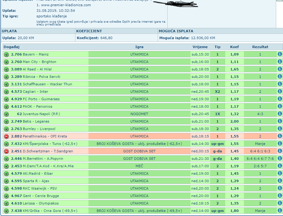
Task: Click the Događaj column header
Action: (x=11, y=47)
